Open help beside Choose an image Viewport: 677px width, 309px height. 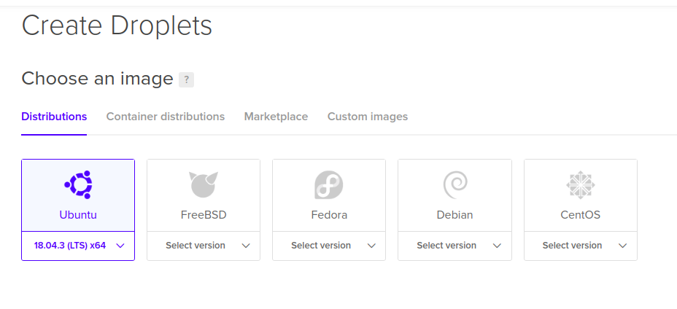[186, 80]
